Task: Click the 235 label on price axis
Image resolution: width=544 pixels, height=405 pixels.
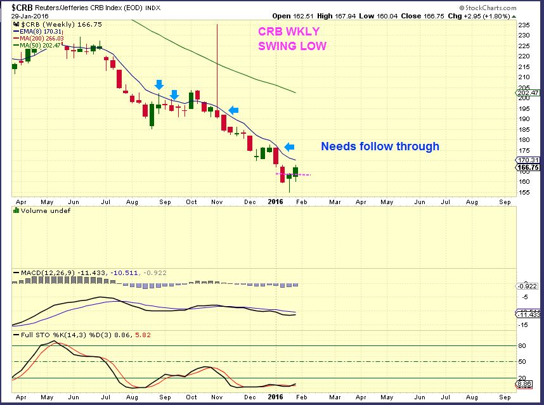Action: coord(524,25)
